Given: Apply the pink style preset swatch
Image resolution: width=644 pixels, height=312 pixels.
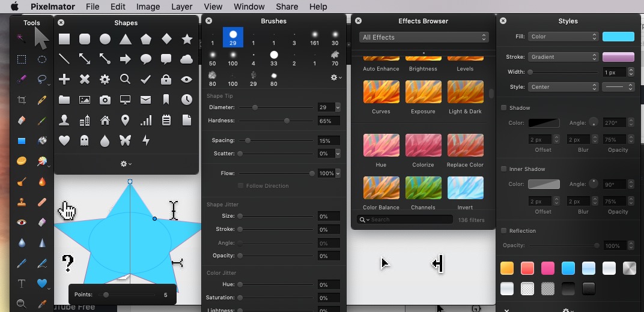Looking at the screenshot, I should pos(548,268).
